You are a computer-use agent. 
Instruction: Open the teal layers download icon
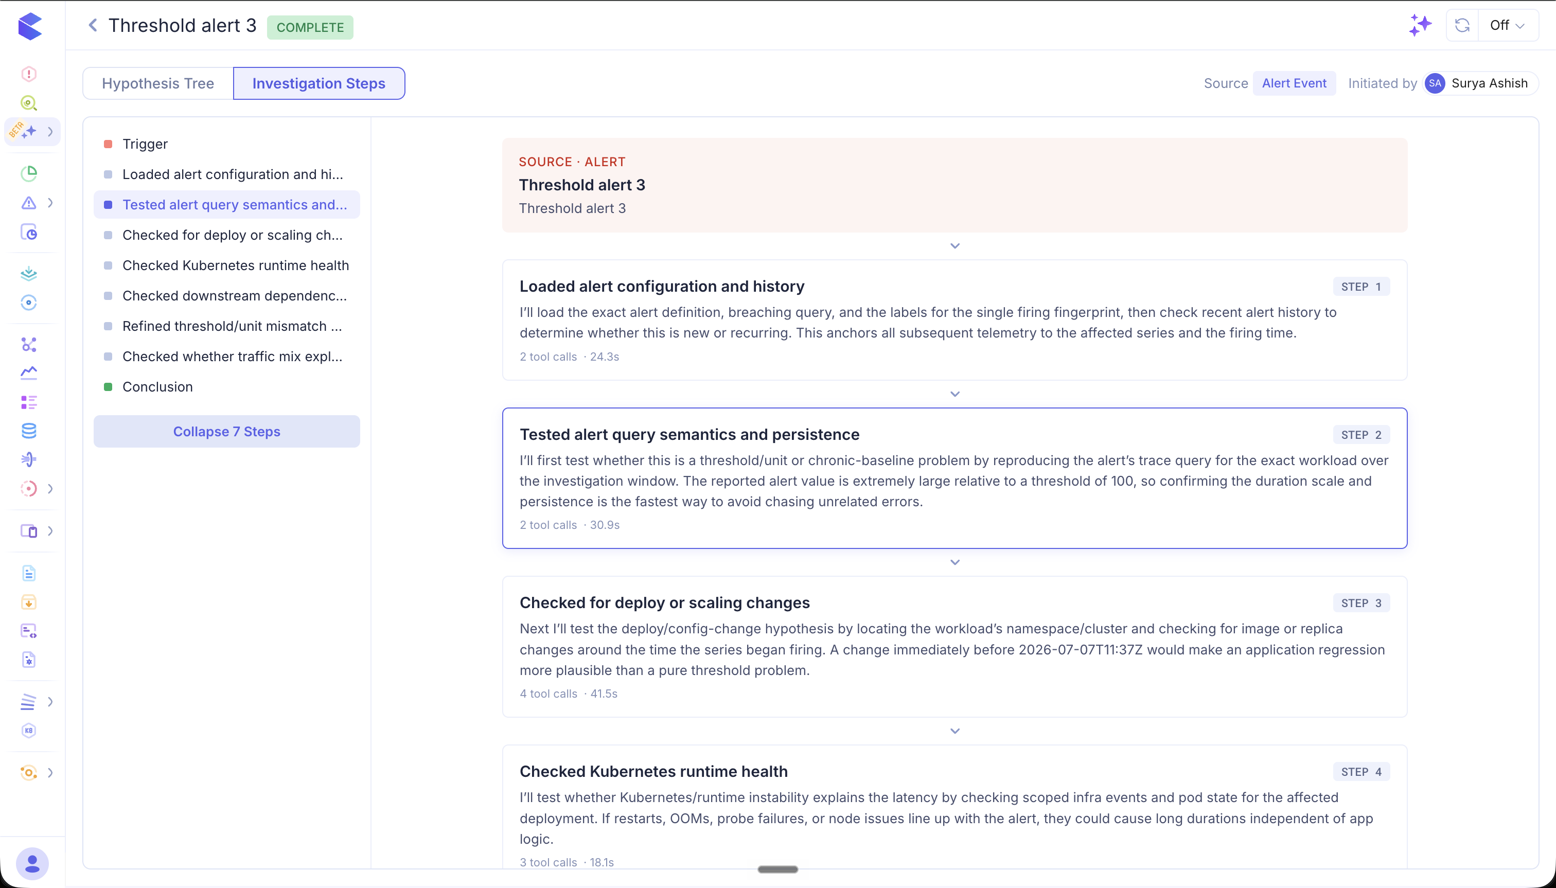(x=29, y=273)
